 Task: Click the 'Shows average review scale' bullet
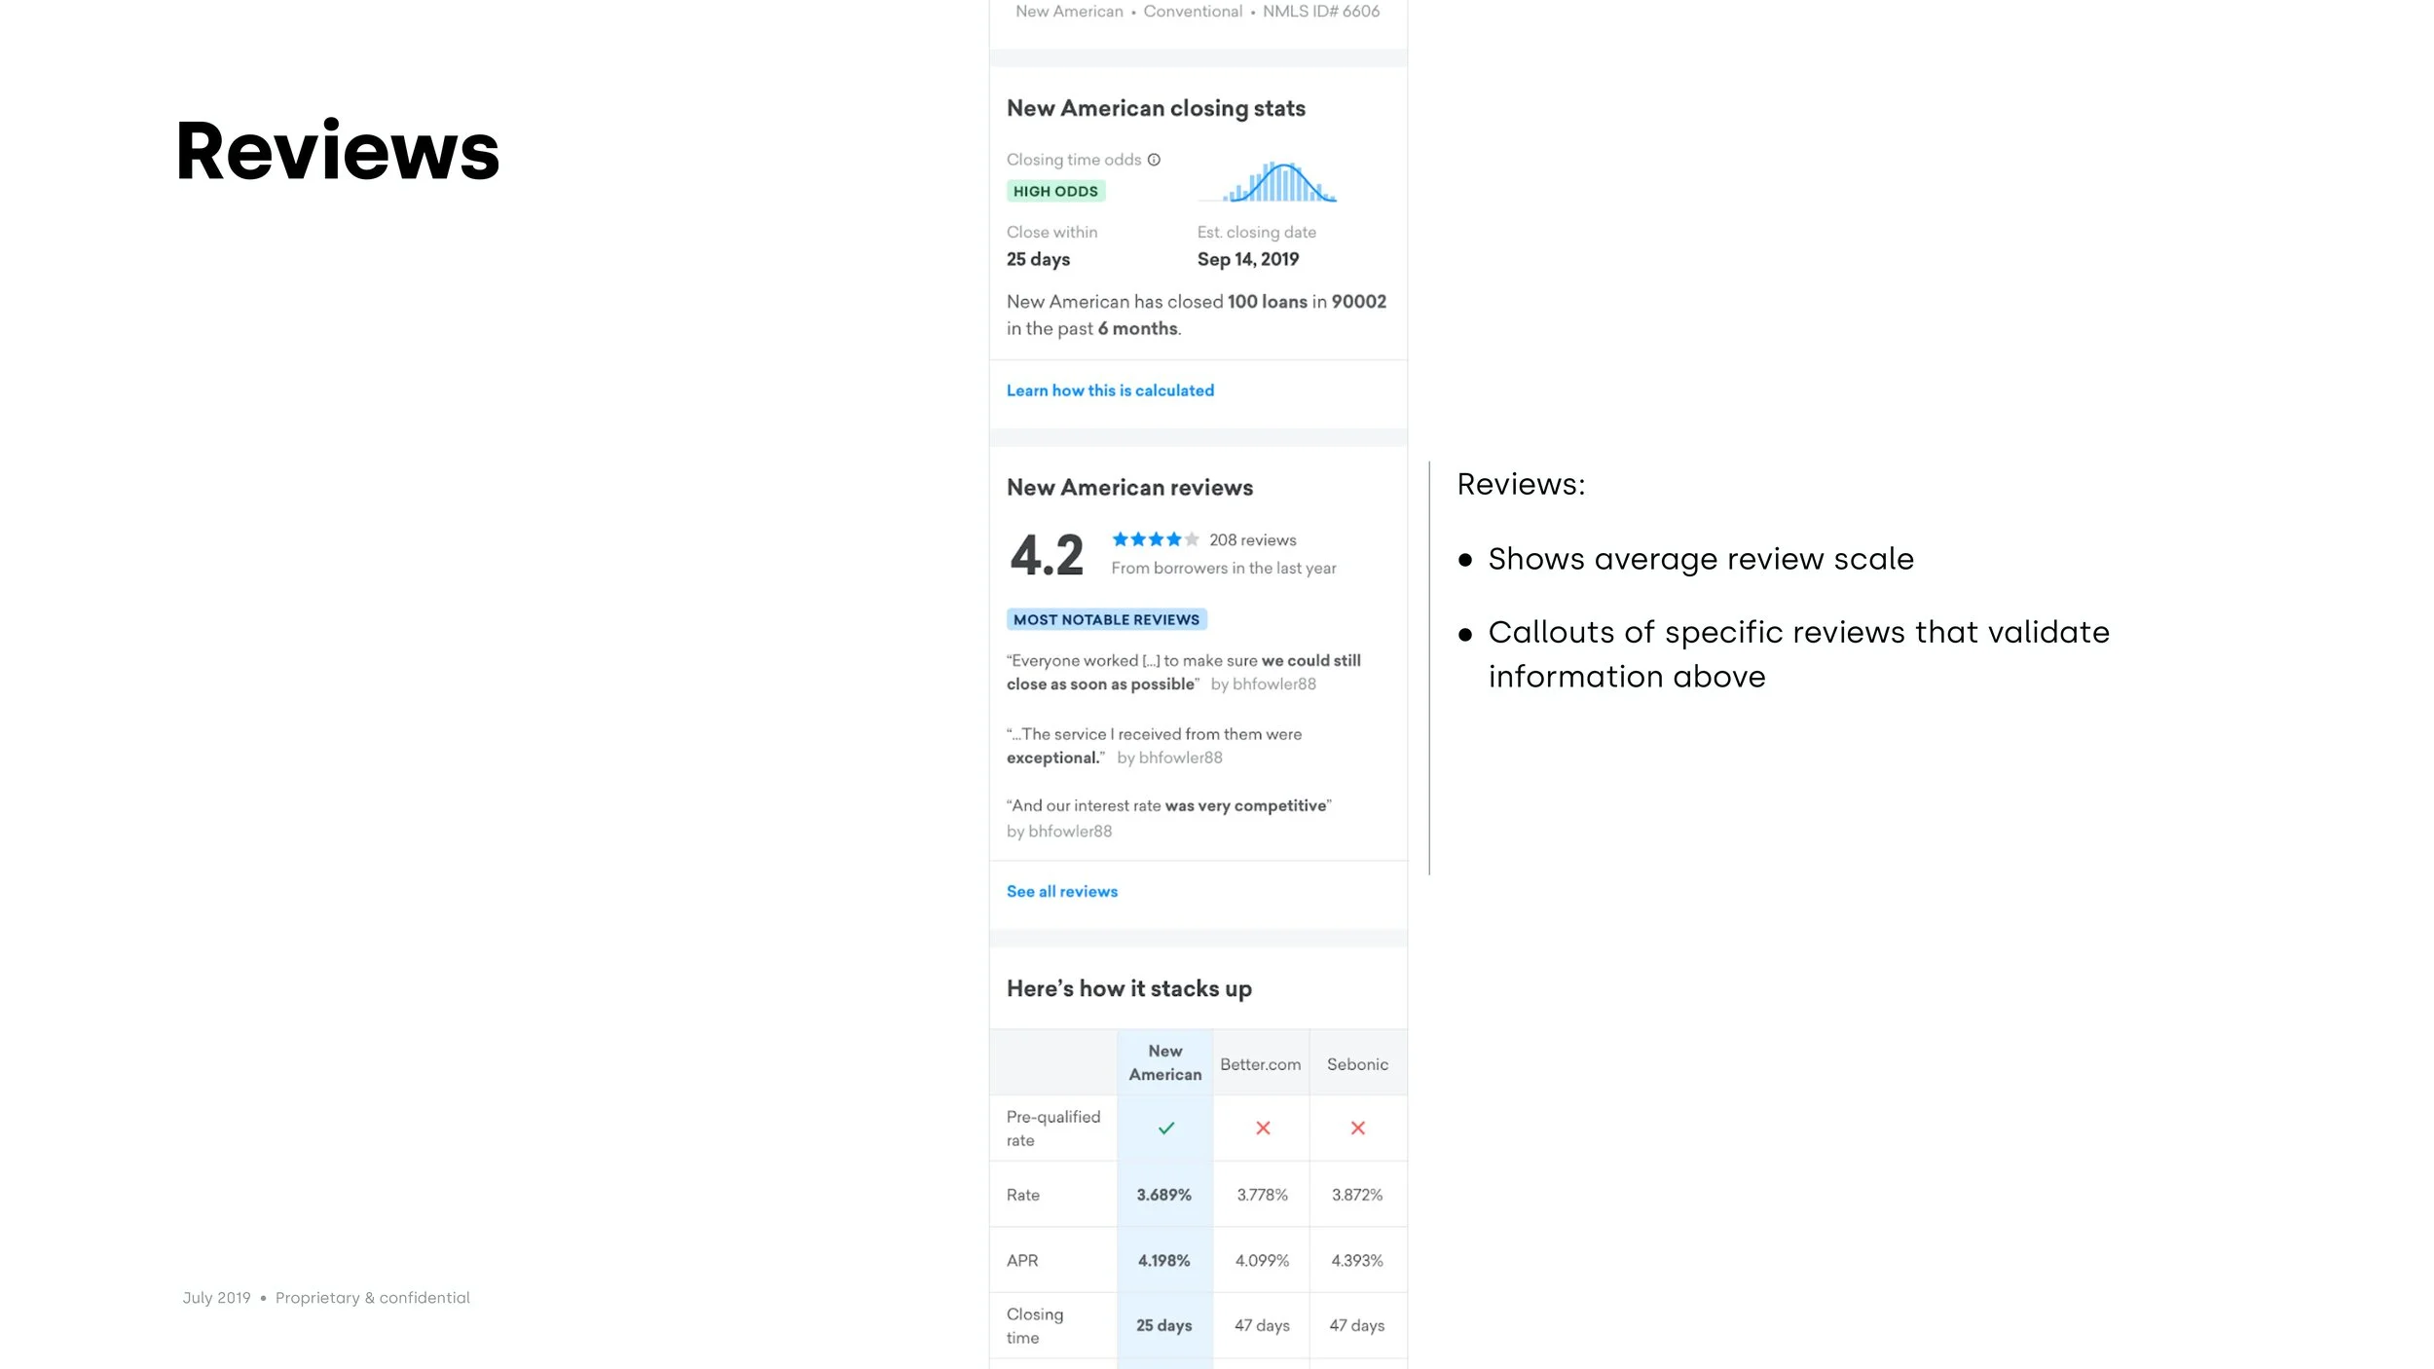[x=1701, y=559]
